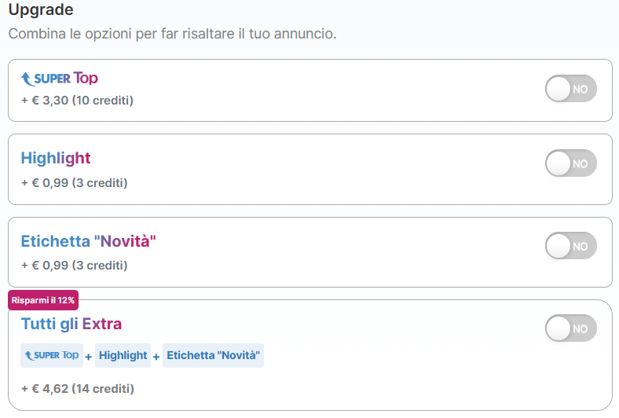Image resolution: width=619 pixels, height=418 pixels.
Task: Click the plus sign after SUPER Top chip
Action: click(89, 357)
